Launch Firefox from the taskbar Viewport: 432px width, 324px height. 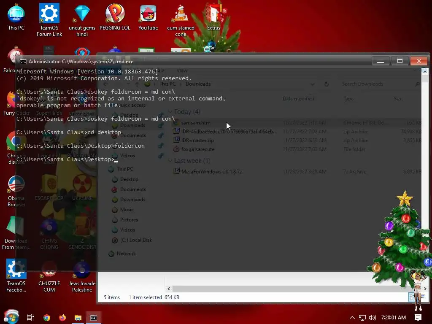[62, 317]
